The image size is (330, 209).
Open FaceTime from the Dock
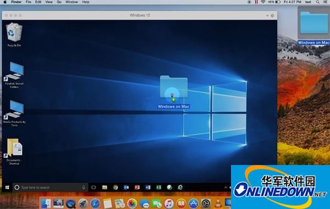tap(157, 204)
